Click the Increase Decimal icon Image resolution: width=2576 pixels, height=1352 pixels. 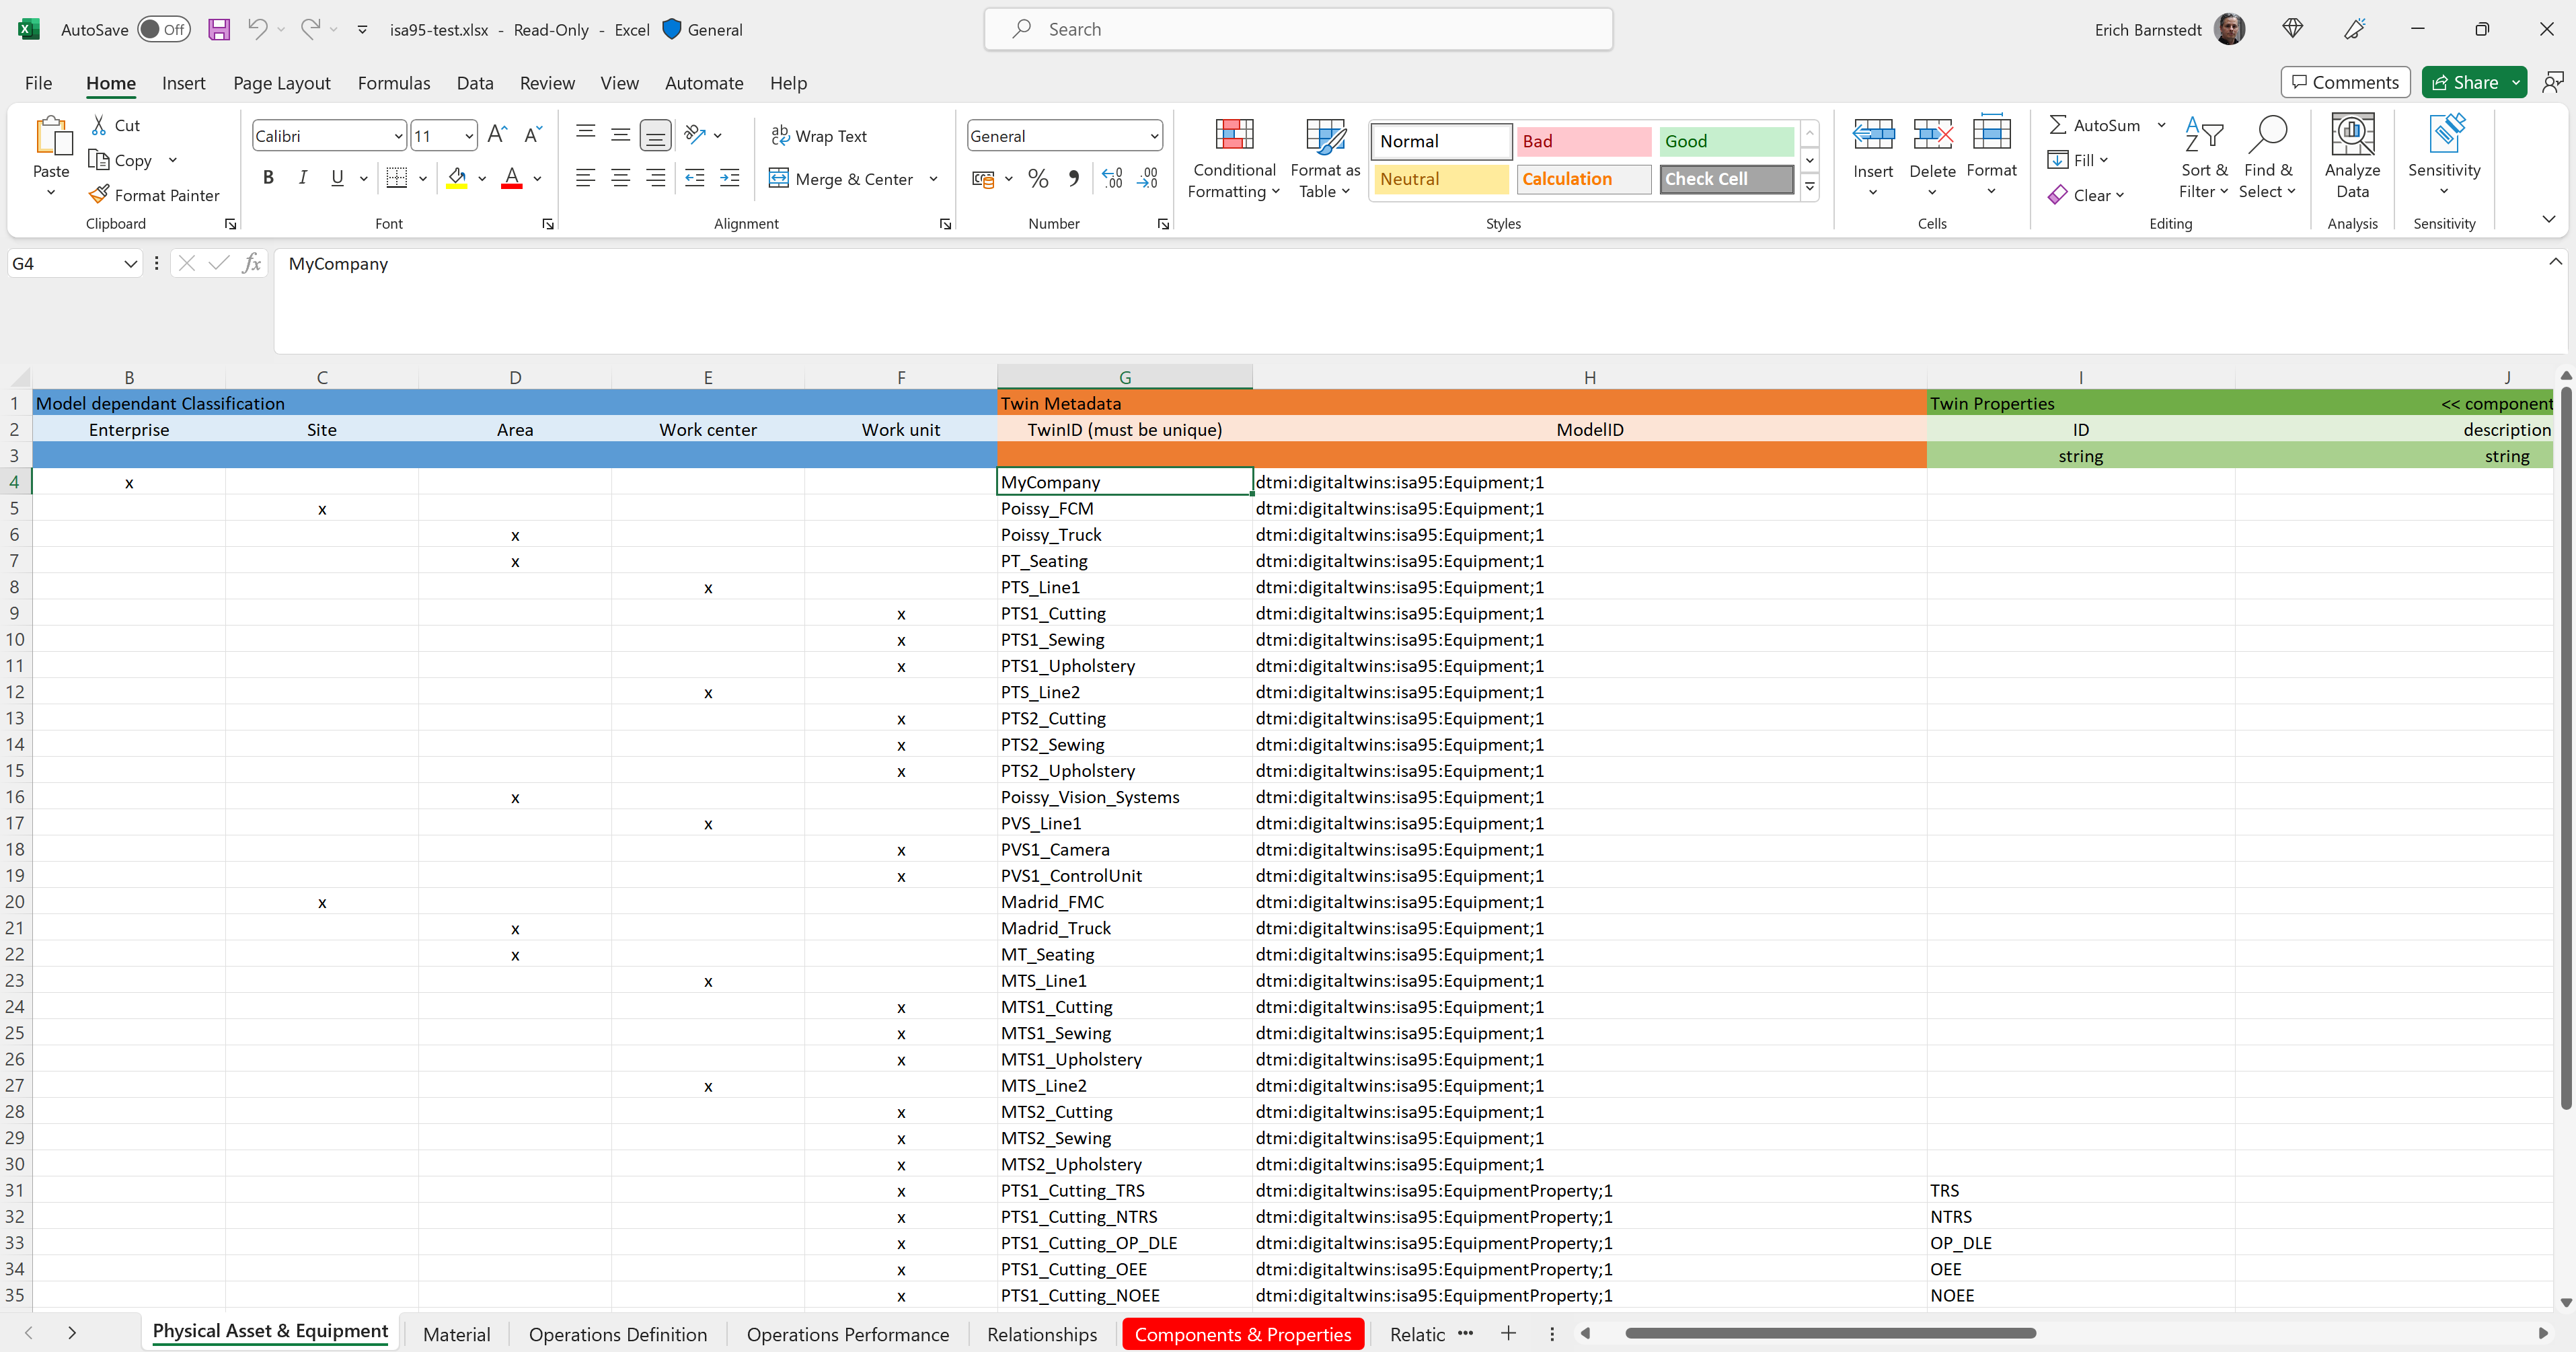point(1112,178)
